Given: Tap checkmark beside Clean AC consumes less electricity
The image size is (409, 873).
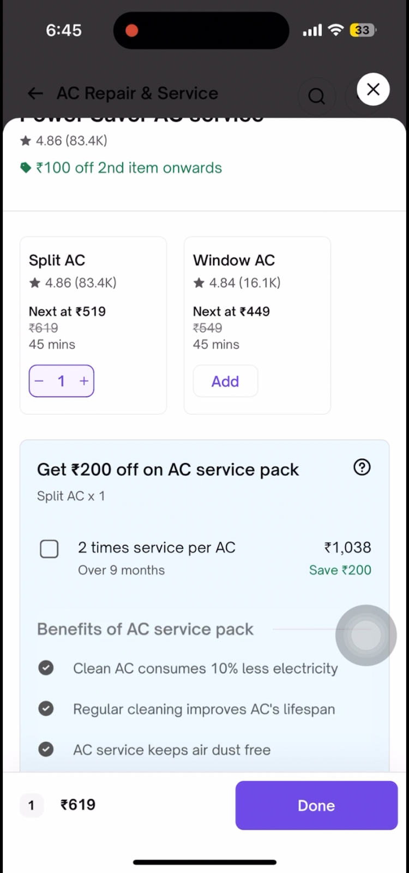Looking at the screenshot, I should click(46, 668).
